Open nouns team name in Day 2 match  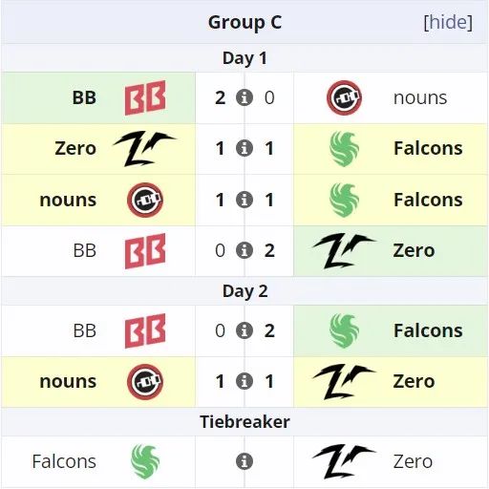pos(68,381)
